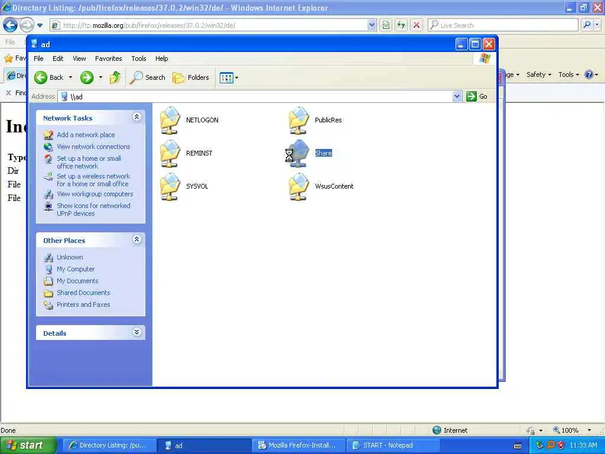Click the IE Favorites star icon
The image size is (605, 454).
[x=8, y=59]
